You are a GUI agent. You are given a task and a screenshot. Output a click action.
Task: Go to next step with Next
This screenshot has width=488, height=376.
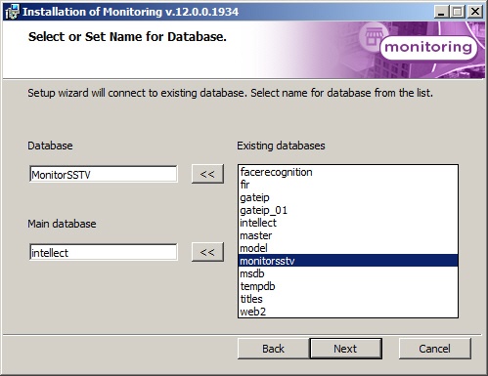[x=345, y=349]
